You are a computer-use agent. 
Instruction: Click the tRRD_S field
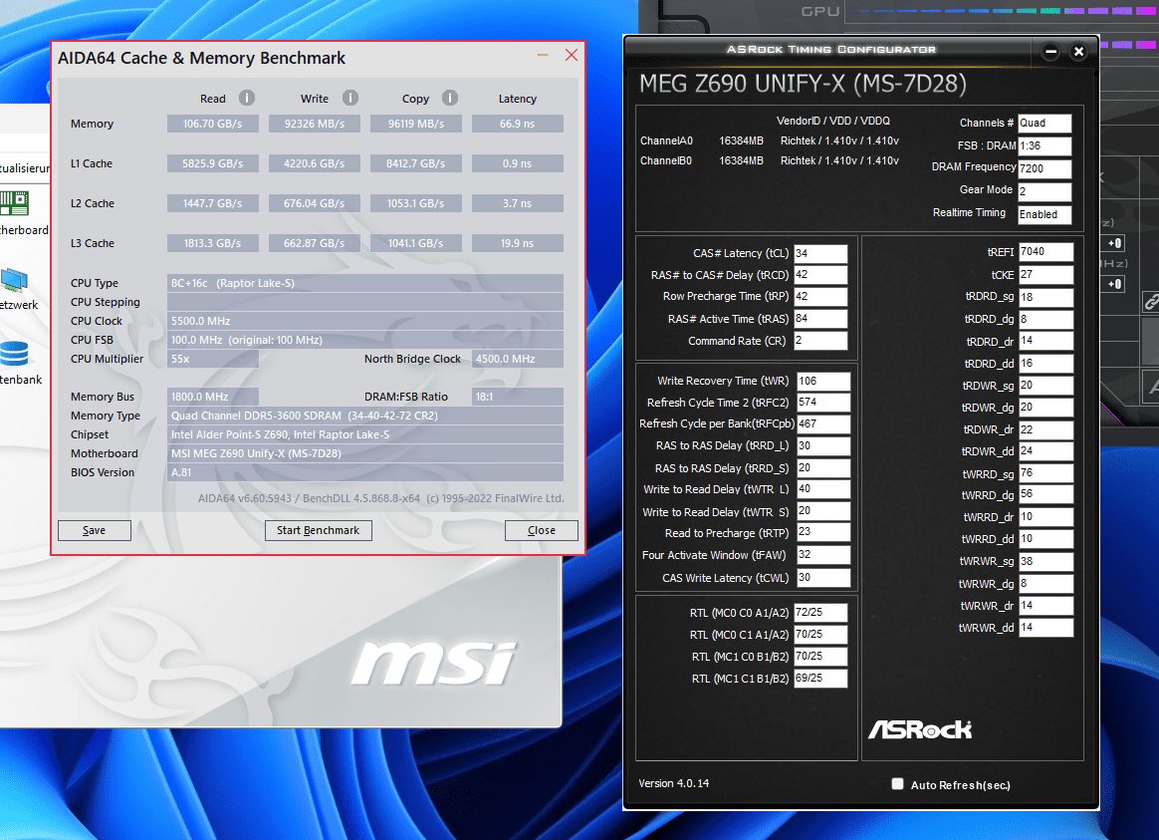tap(823, 468)
